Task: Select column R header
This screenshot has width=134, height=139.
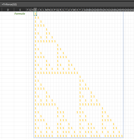Action: click(60, 10)
